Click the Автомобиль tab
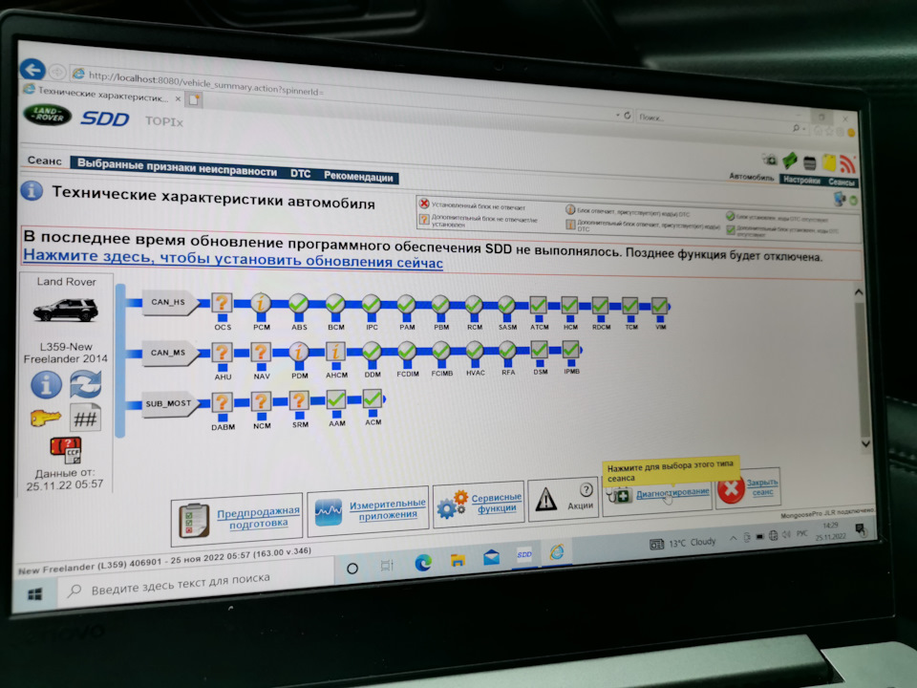Screen dimensions: 917x688 coord(752,177)
